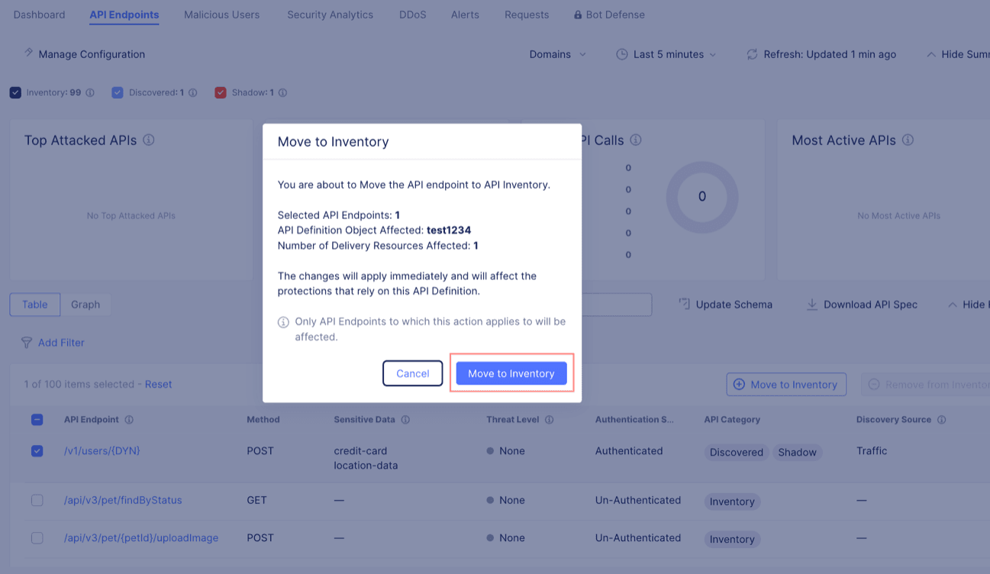Click the Add Filter funnel icon
Viewport: 990px width, 574px height.
click(x=27, y=343)
